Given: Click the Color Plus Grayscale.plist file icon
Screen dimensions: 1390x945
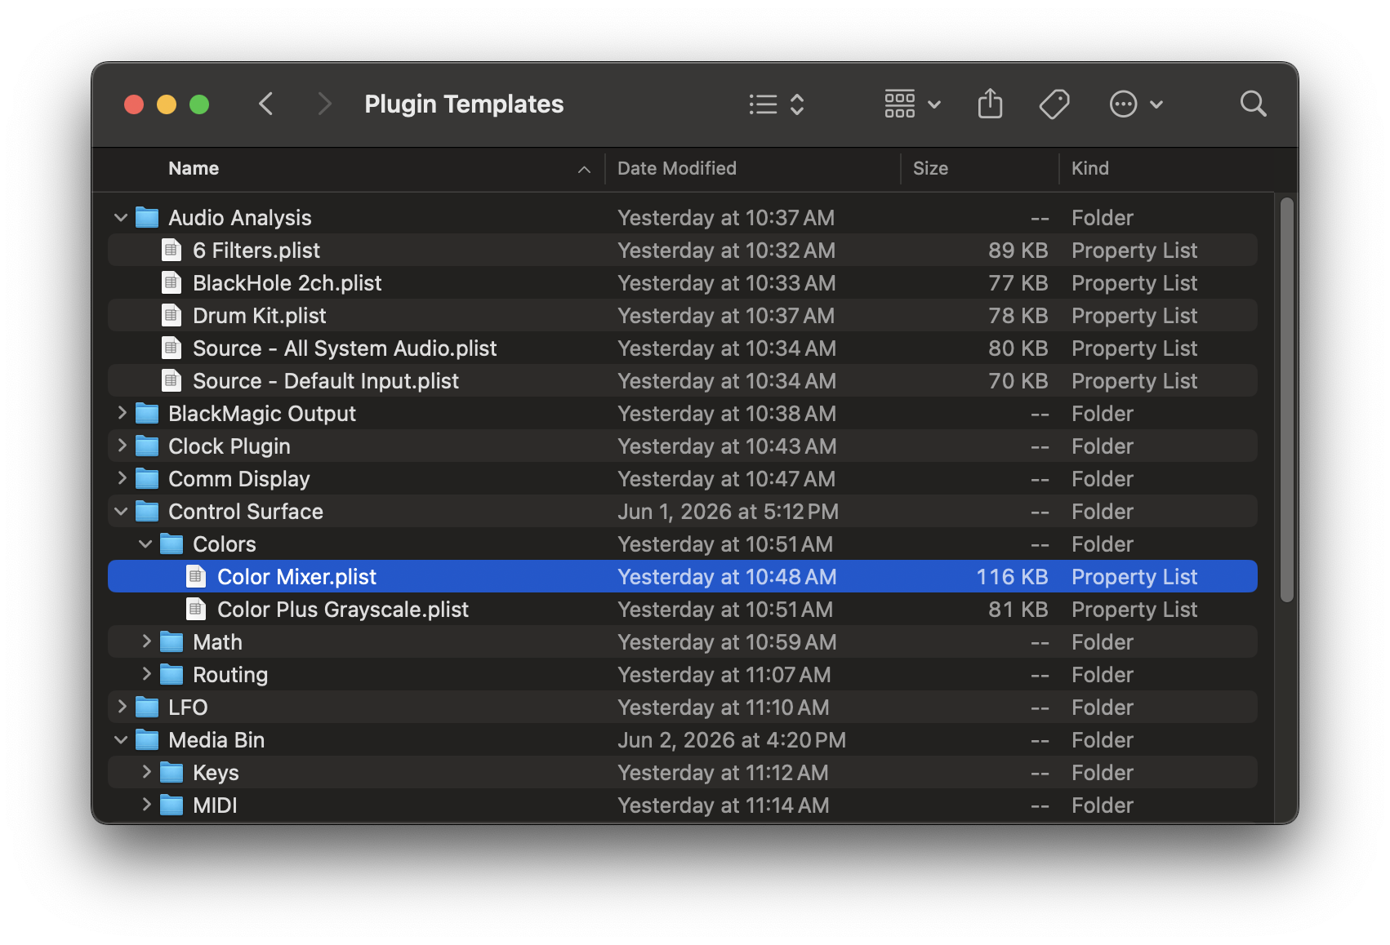Looking at the screenshot, I should click(195, 609).
